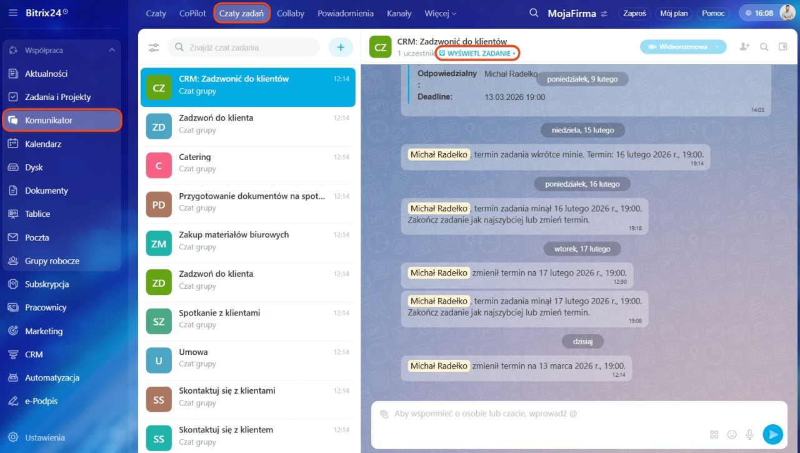The height and width of the screenshot is (453, 800).
Task: Expand the Więcej dropdown menu
Action: 441,13
